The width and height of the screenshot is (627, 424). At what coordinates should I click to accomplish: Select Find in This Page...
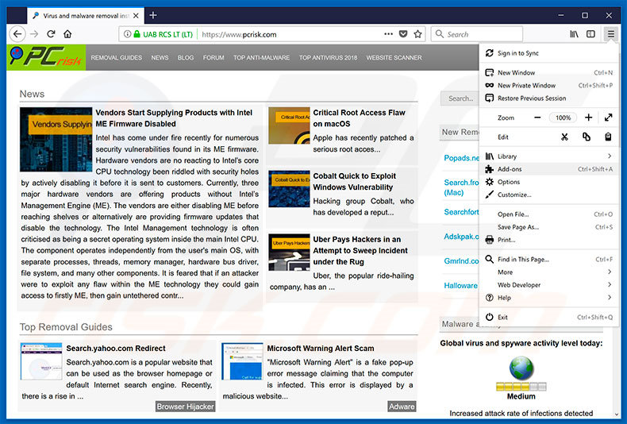tap(549, 260)
